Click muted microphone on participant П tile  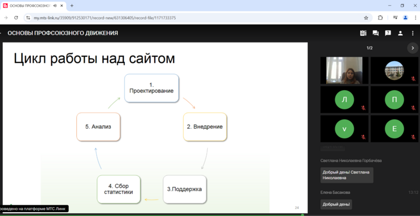click(x=413, y=108)
